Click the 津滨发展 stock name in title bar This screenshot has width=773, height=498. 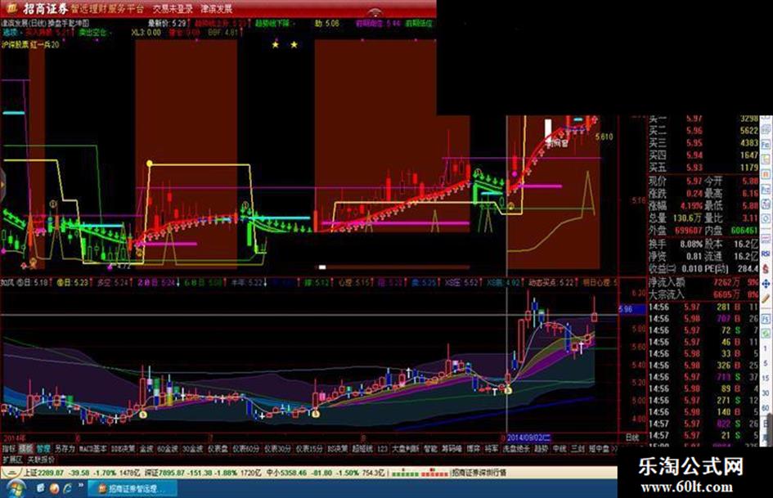(217, 8)
